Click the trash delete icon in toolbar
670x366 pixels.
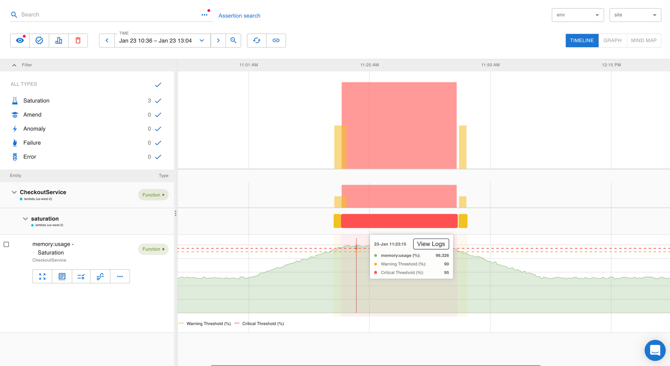(x=78, y=40)
